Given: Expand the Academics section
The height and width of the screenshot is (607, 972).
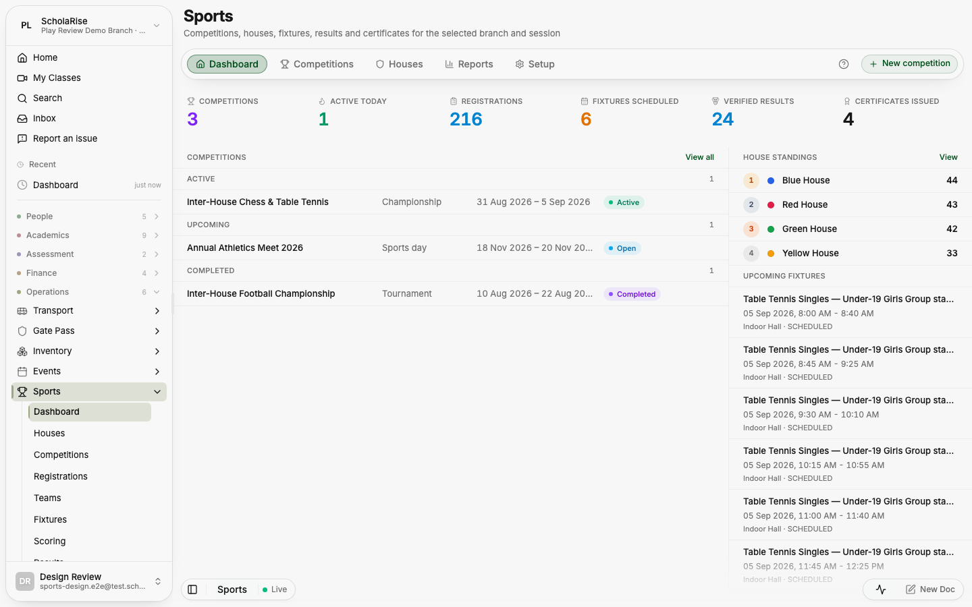Looking at the screenshot, I should [88, 235].
